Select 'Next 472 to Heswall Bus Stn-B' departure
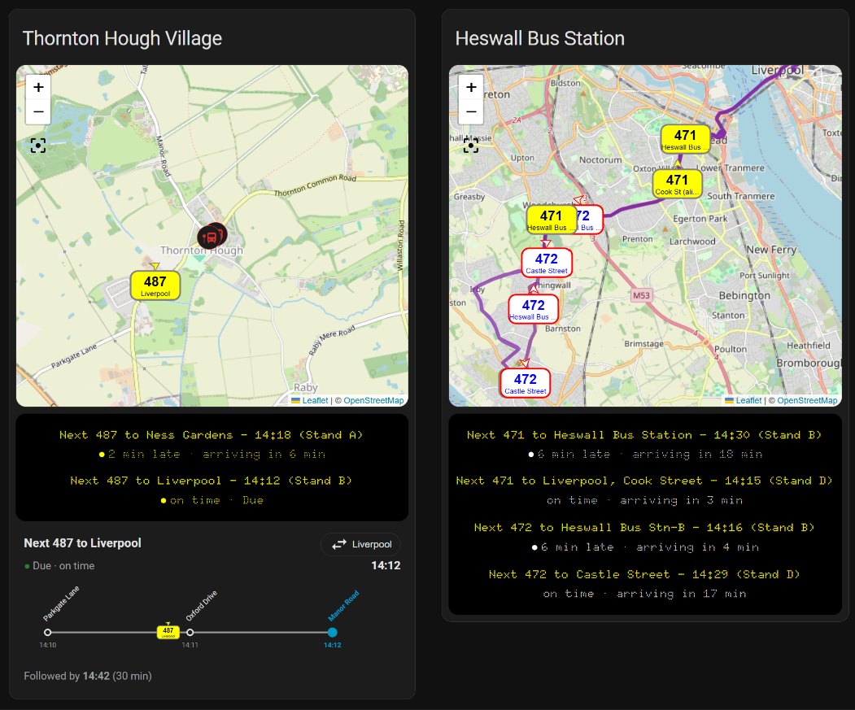 (644, 528)
